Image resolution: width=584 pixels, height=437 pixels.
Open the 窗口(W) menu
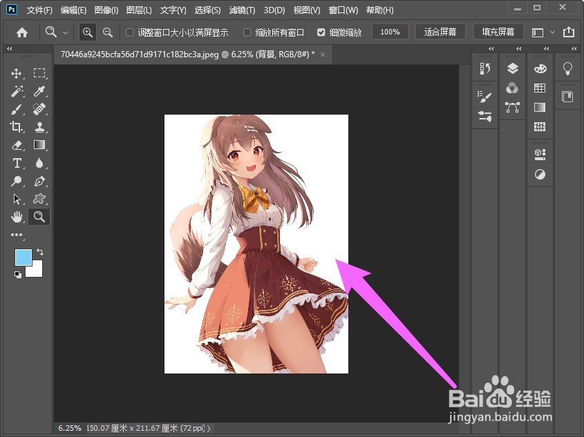coord(343,10)
